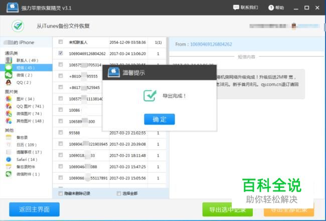This screenshot has height=221, width=326.
Task: Click the app logo in the title bar
Action: [13, 7]
